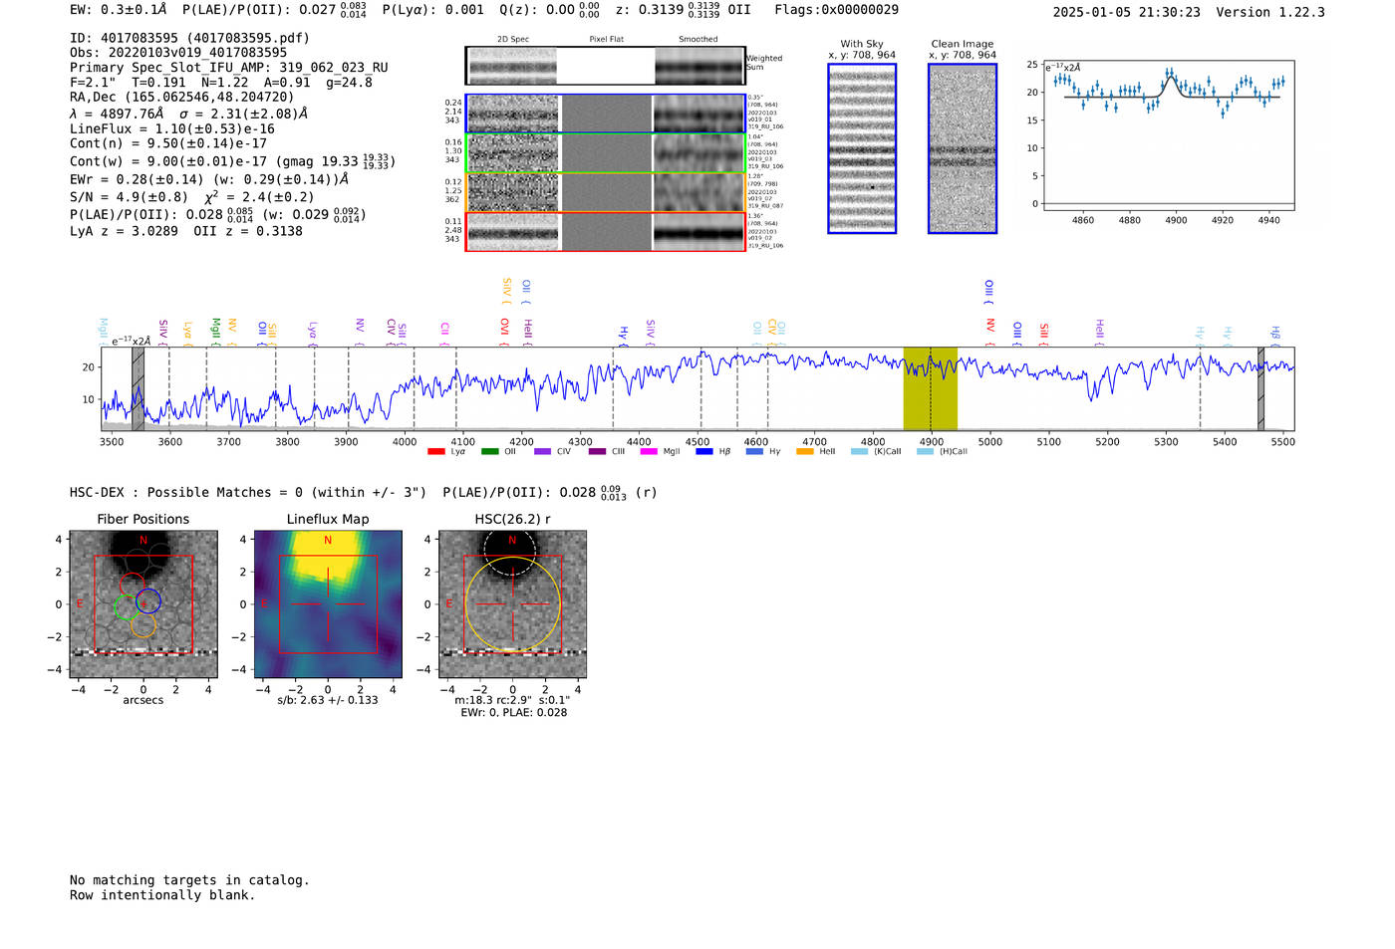This screenshot has height=949, width=1395.
Task: Click the hatched gray region near 3550 Å
Action: click(139, 388)
